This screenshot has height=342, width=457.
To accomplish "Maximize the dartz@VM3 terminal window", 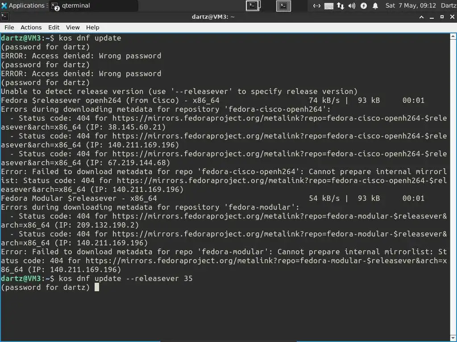I will (442, 17).
